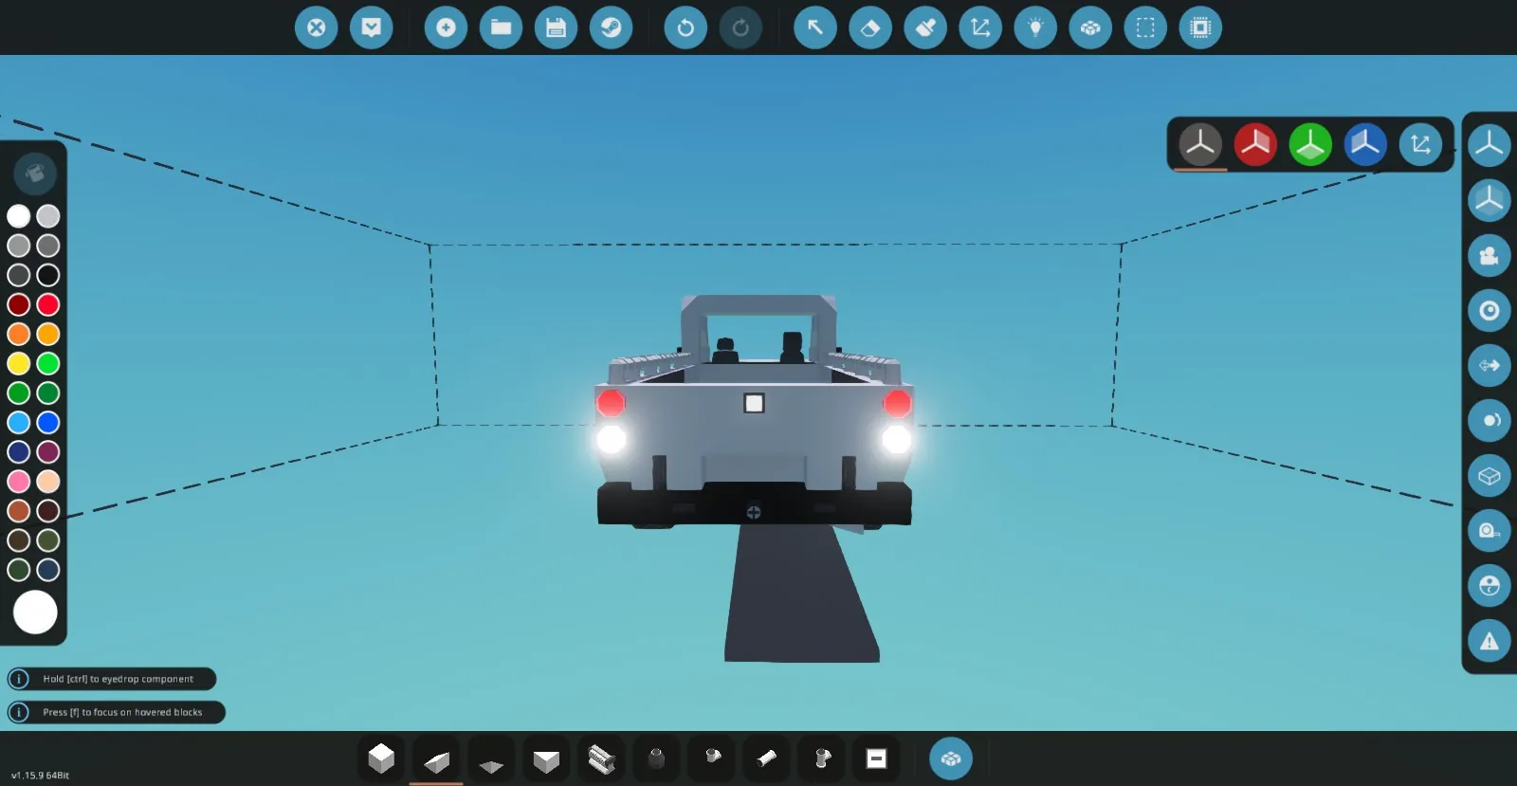This screenshot has width=1517, height=786.
Task: Click the undo arrow button
Action: tap(685, 27)
